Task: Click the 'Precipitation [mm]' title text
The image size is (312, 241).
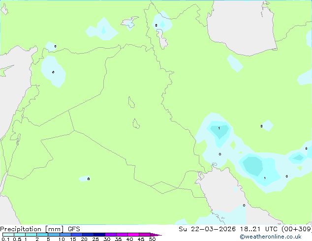Action: pyautogui.click(x=32, y=229)
